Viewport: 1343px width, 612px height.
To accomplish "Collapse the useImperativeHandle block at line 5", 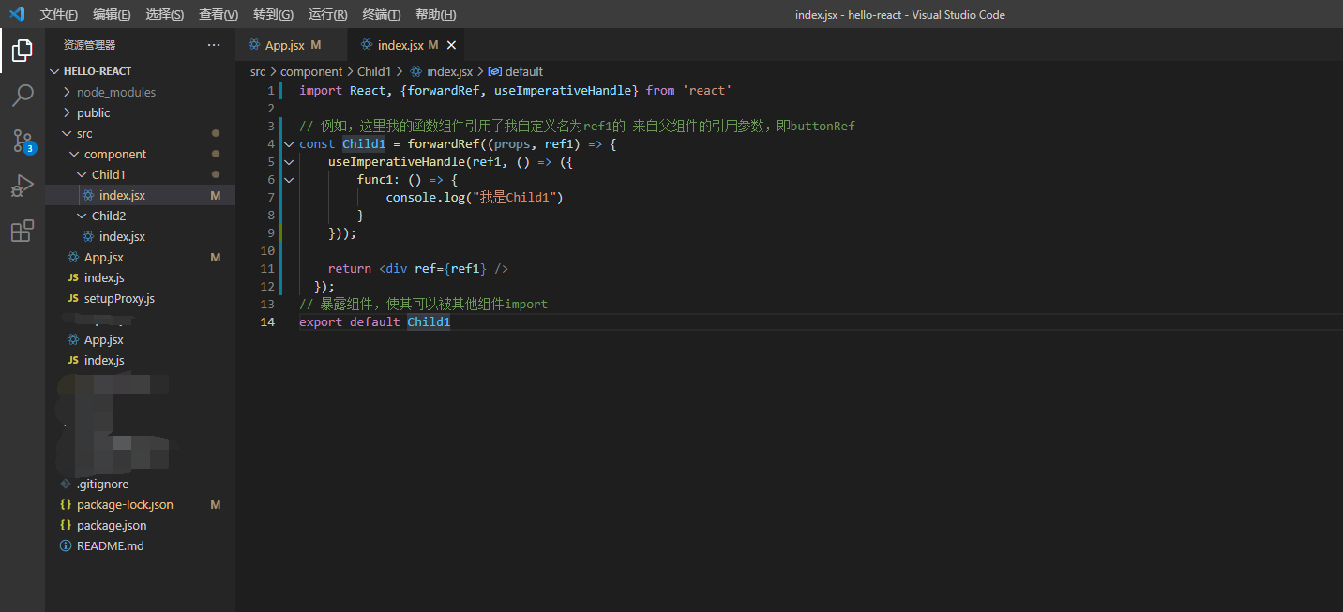I will click(288, 161).
